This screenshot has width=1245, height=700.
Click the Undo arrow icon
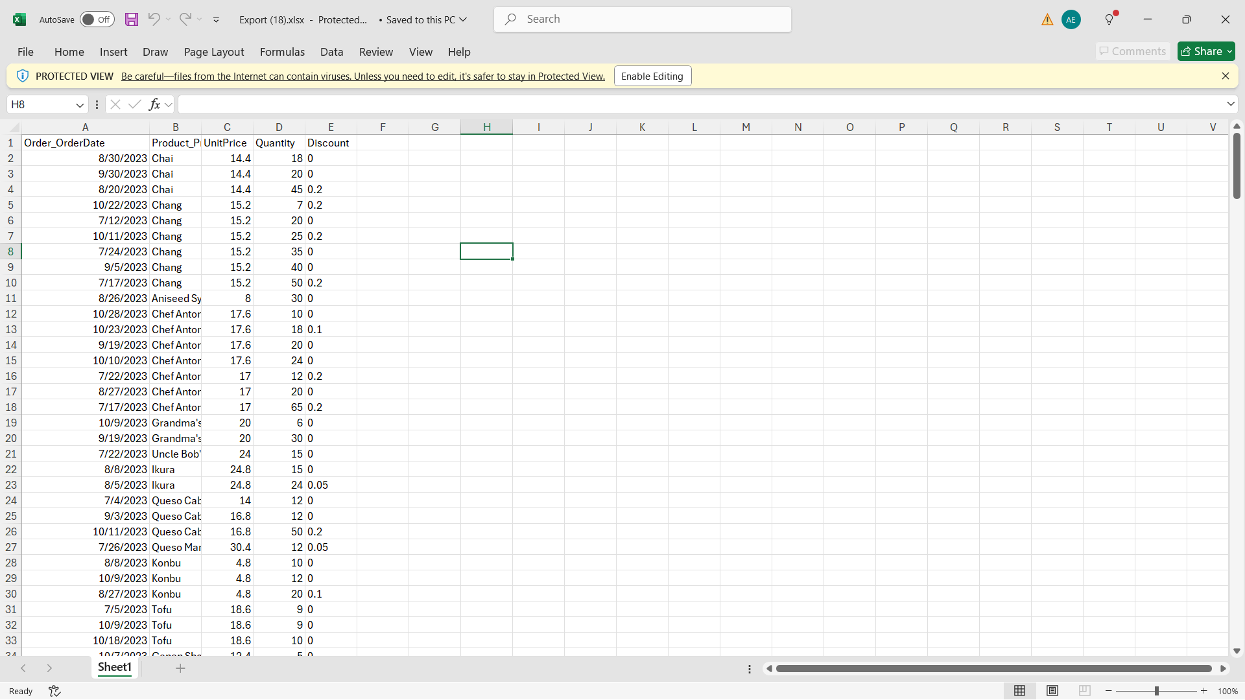pyautogui.click(x=154, y=19)
